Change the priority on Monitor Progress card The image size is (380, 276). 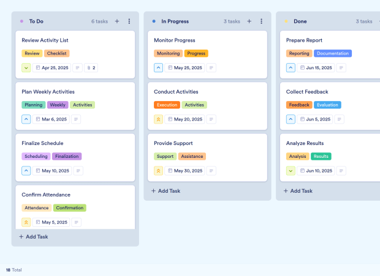pyautogui.click(x=159, y=68)
